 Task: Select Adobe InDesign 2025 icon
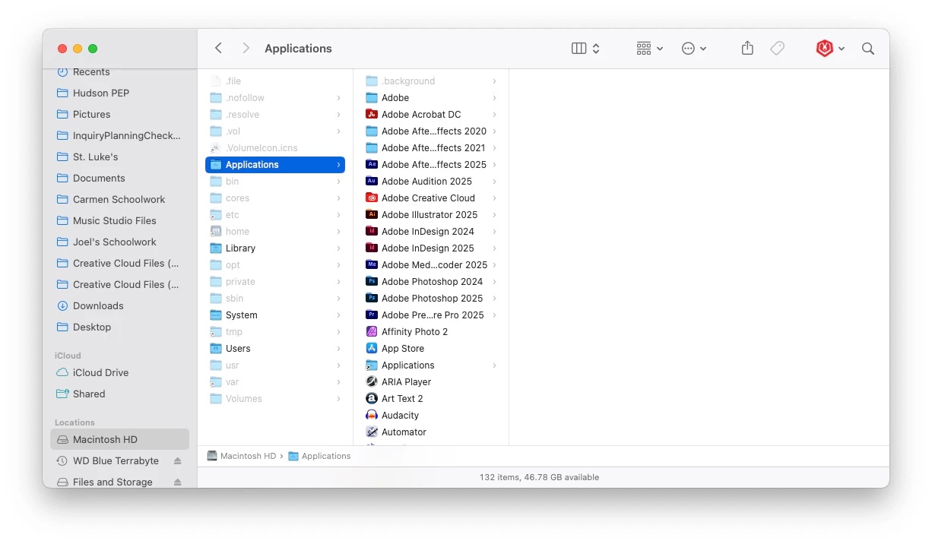point(372,248)
